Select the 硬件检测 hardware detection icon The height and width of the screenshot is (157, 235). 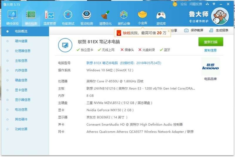31,17
